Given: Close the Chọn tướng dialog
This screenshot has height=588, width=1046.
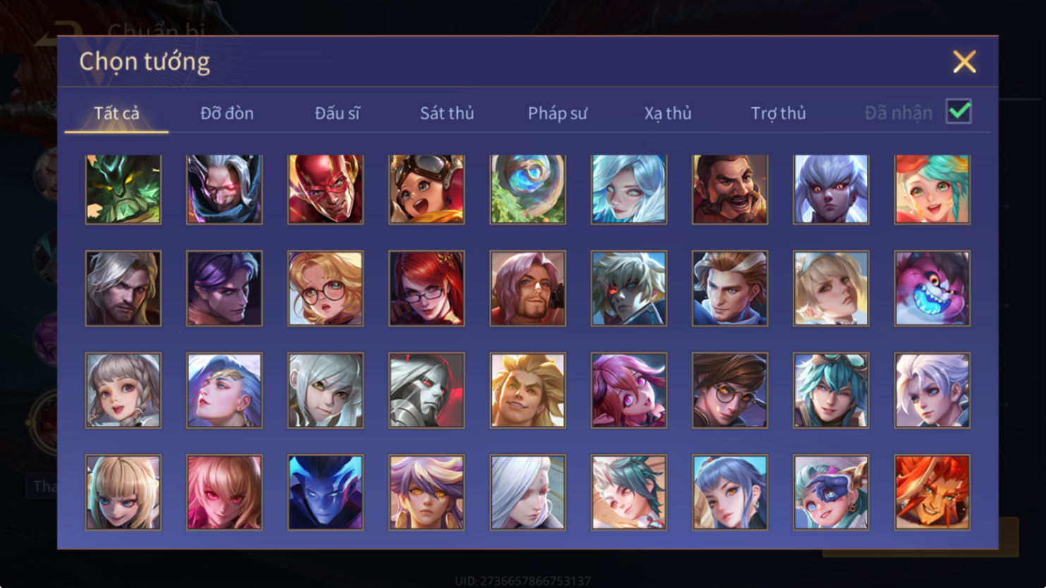Looking at the screenshot, I should tap(964, 62).
